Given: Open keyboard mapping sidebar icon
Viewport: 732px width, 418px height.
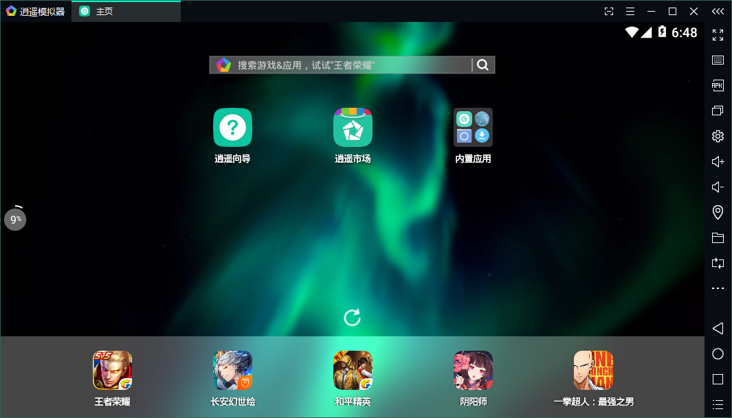Looking at the screenshot, I should pyautogui.click(x=718, y=60).
